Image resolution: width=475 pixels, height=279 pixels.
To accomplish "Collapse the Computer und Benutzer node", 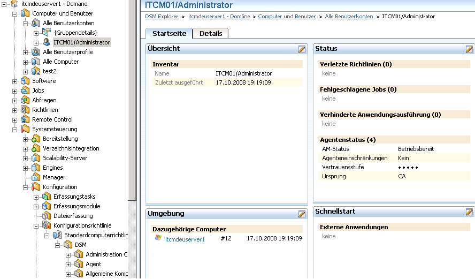I will coord(14,14).
